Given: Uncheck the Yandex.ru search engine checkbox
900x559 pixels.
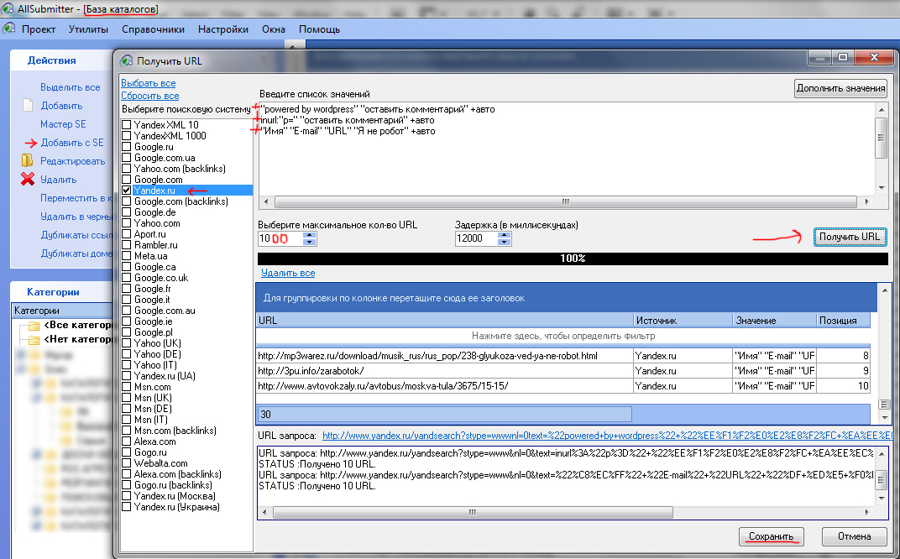Looking at the screenshot, I should pyautogui.click(x=127, y=191).
